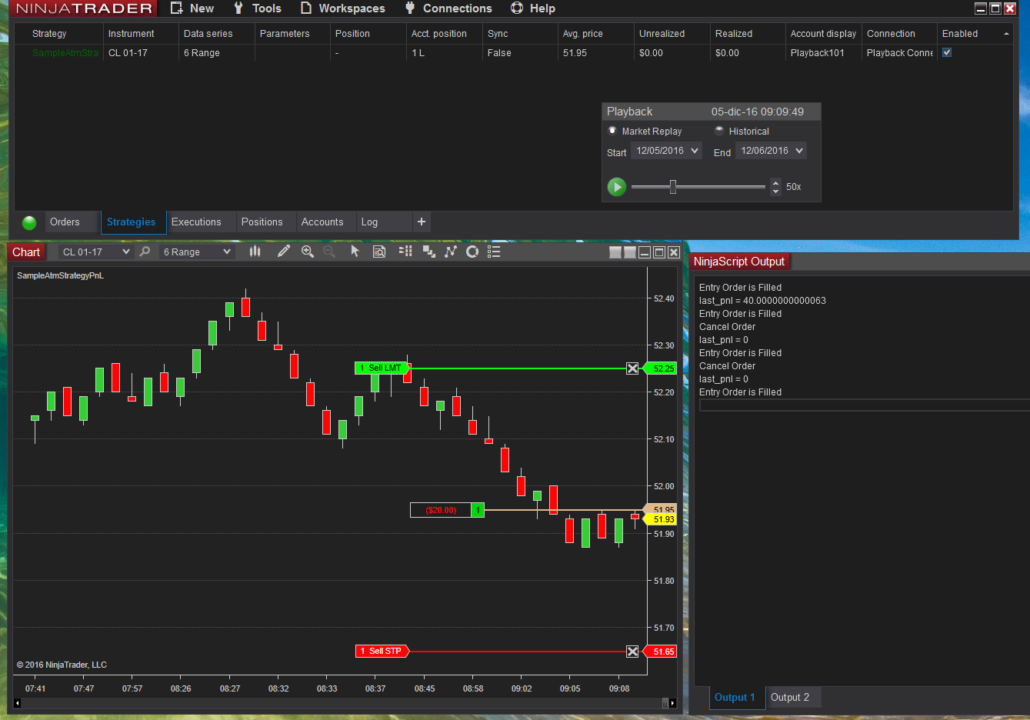The width and height of the screenshot is (1030, 720).
Task: Select the Historical radio button
Action: point(719,131)
